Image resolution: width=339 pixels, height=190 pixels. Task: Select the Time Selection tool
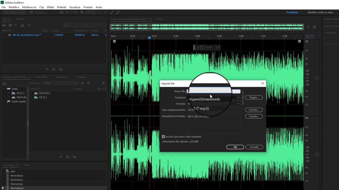tap(94, 12)
